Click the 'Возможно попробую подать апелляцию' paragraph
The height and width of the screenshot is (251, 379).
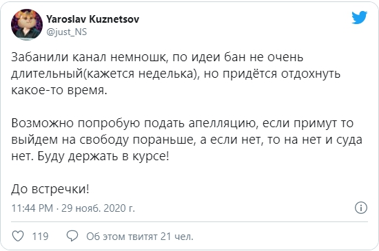(187, 140)
